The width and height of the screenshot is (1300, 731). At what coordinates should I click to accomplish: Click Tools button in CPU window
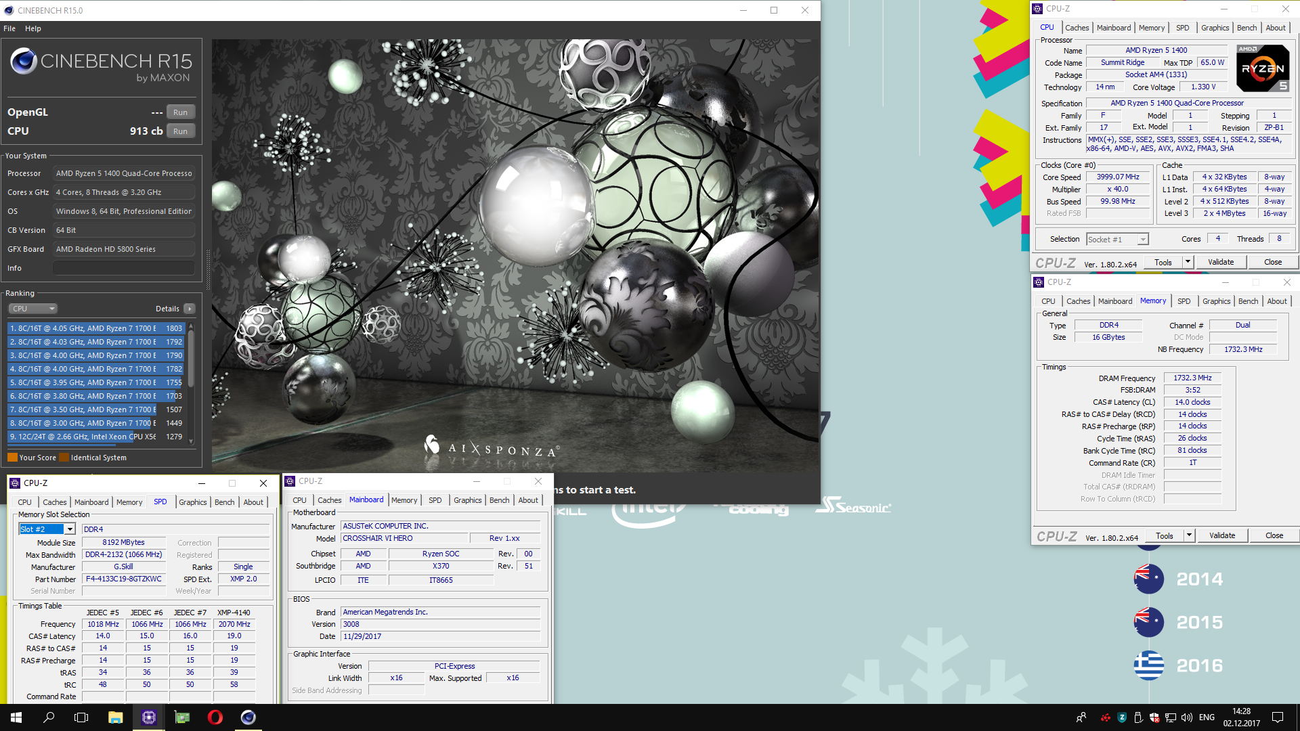click(1163, 262)
